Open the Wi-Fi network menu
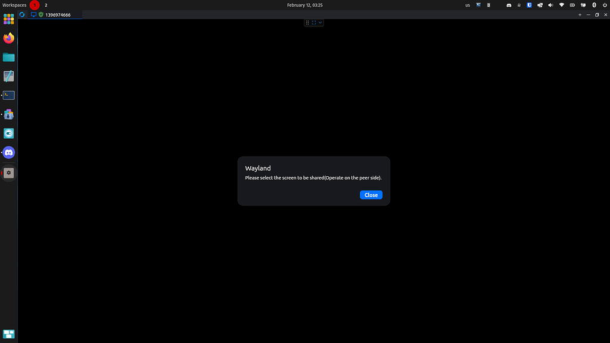This screenshot has width=610, height=343. point(561,5)
